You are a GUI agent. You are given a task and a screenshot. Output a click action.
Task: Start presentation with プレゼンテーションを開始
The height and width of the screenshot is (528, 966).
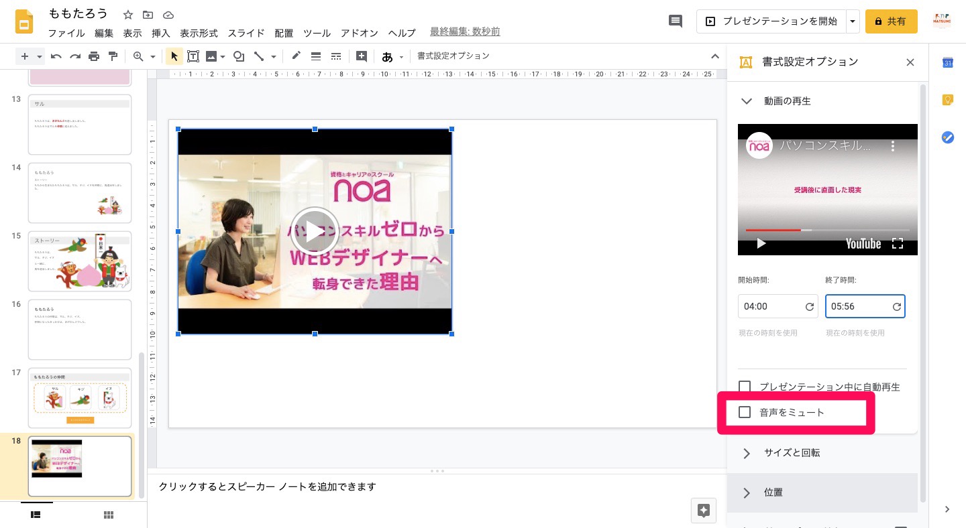(x=771, y=21)
